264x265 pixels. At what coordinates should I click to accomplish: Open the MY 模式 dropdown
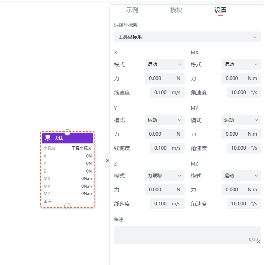241,120
